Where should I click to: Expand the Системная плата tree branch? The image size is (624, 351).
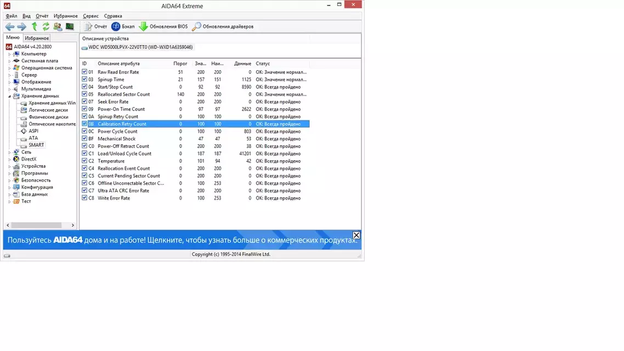9,61
